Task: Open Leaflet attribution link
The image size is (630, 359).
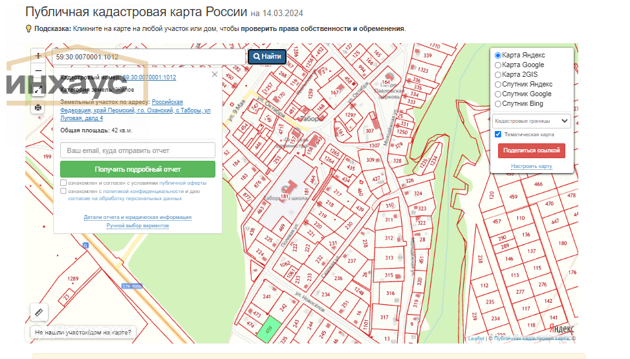Action: coord(476,338)
